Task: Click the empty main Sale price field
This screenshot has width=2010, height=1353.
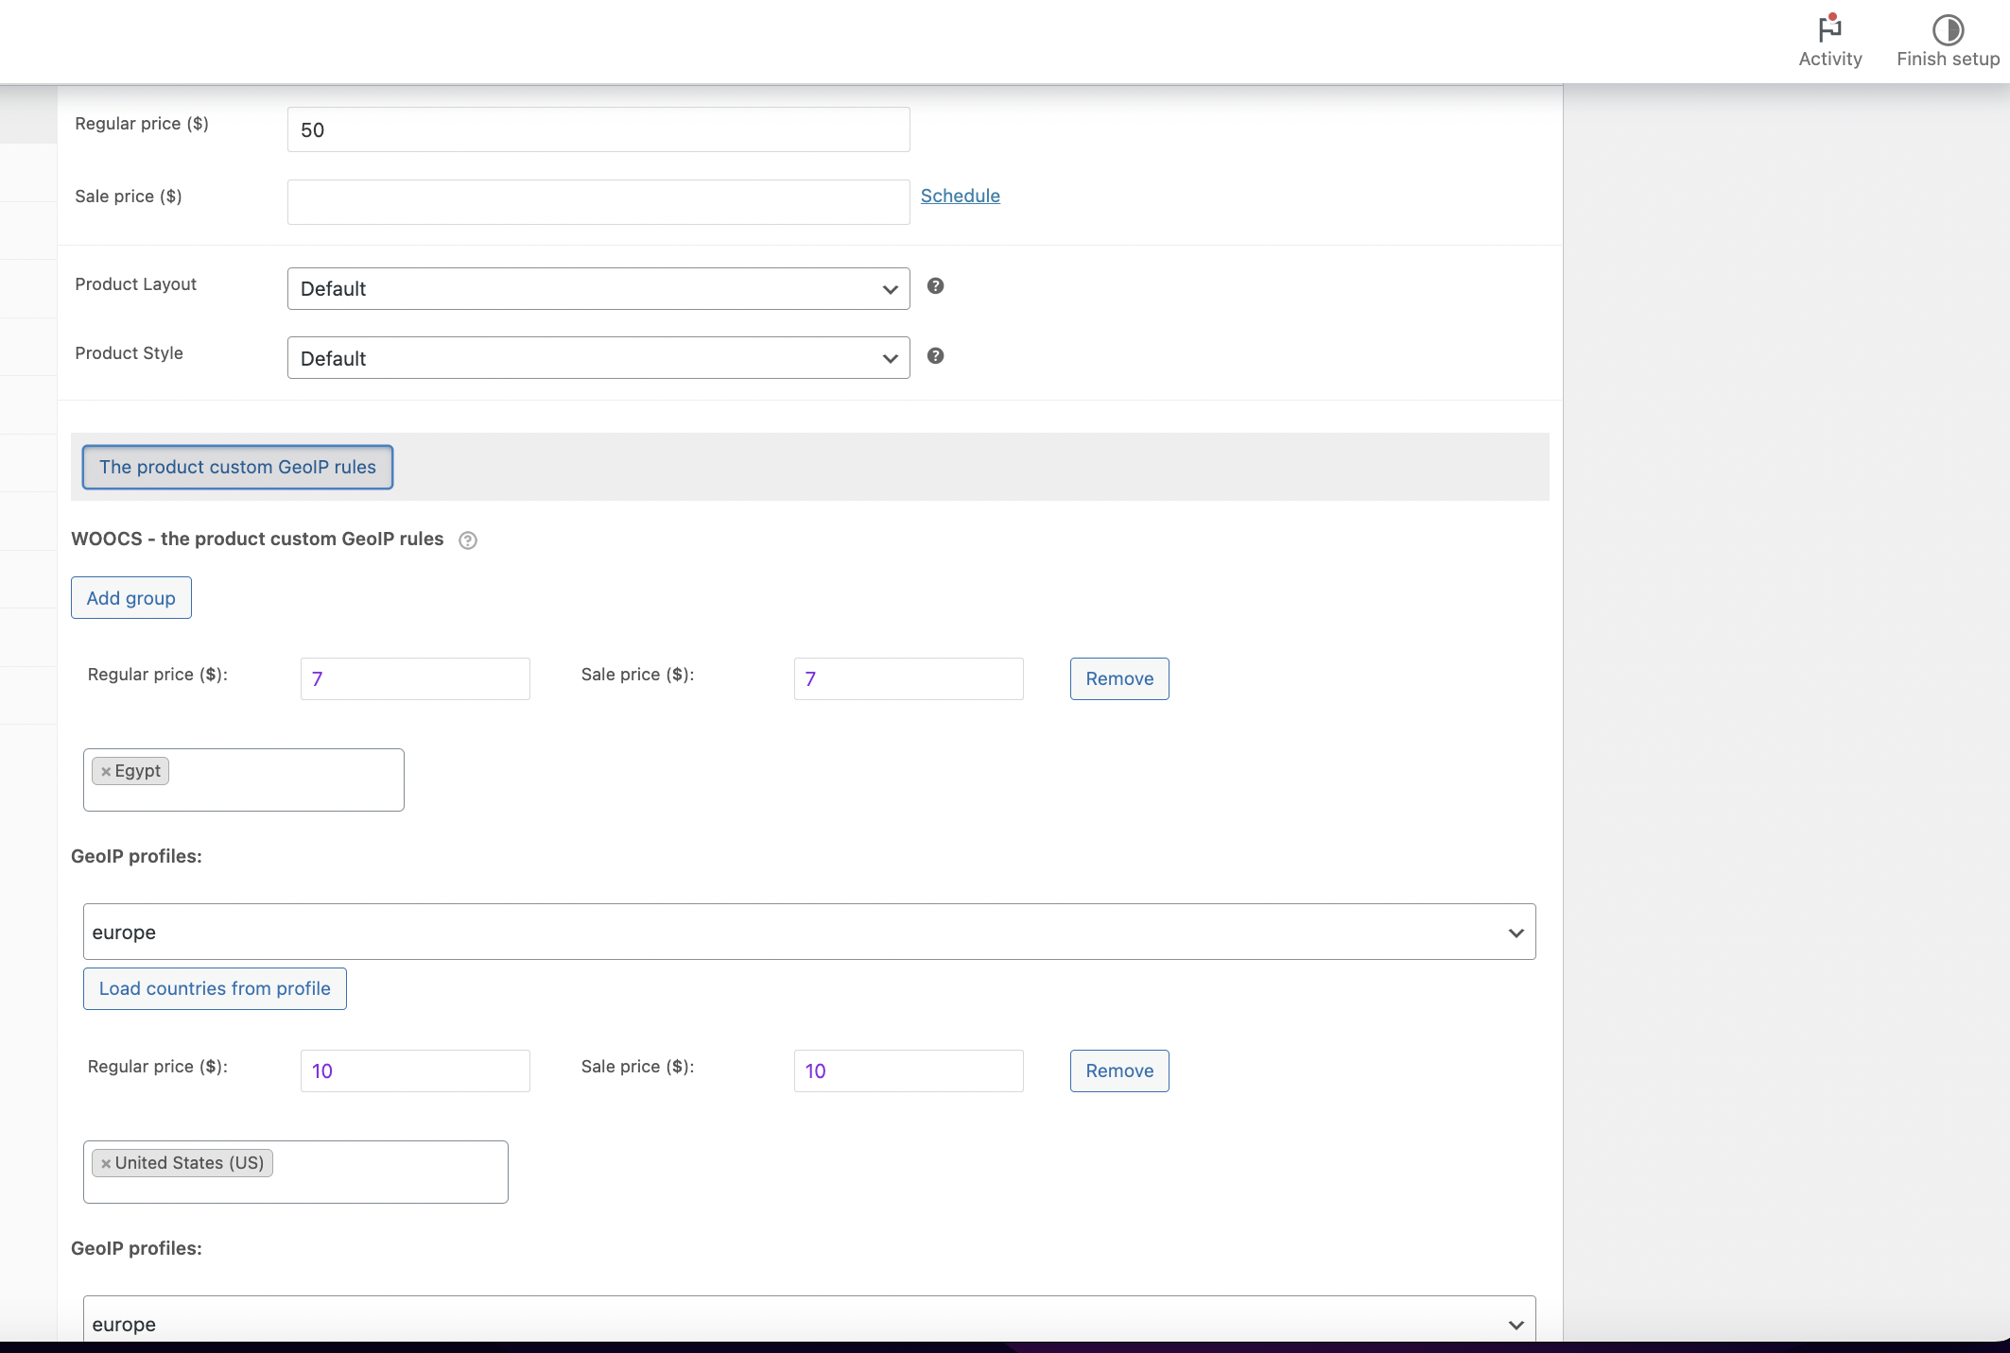Action: click(598, 202)
